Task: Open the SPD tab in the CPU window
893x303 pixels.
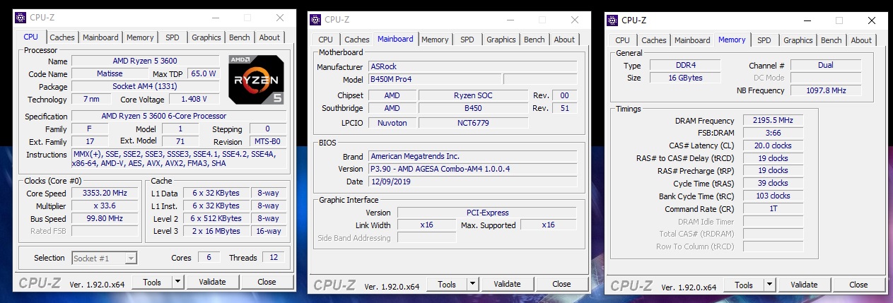Action: click(x=173, y=37)
